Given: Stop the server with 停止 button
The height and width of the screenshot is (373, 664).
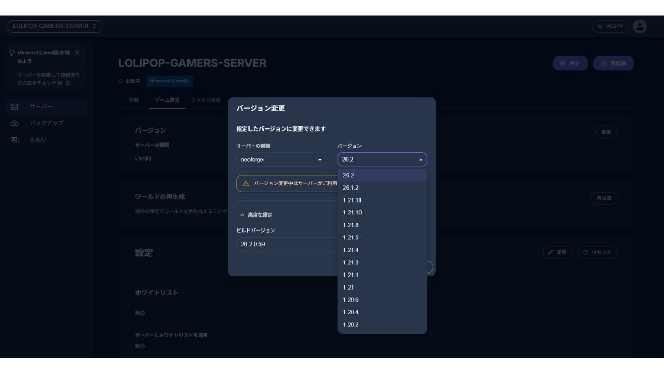Looking at the screenshot, I should coord(570,63).
